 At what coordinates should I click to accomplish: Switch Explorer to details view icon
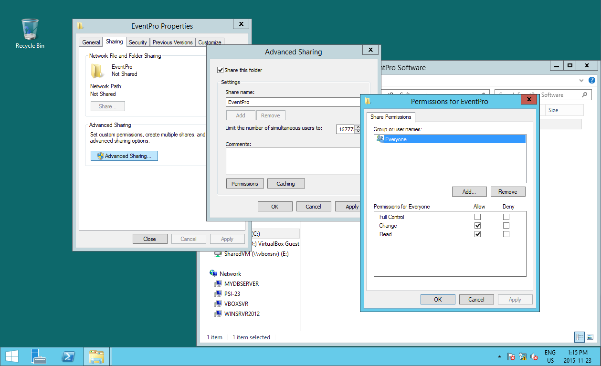(x=580, y=337)
